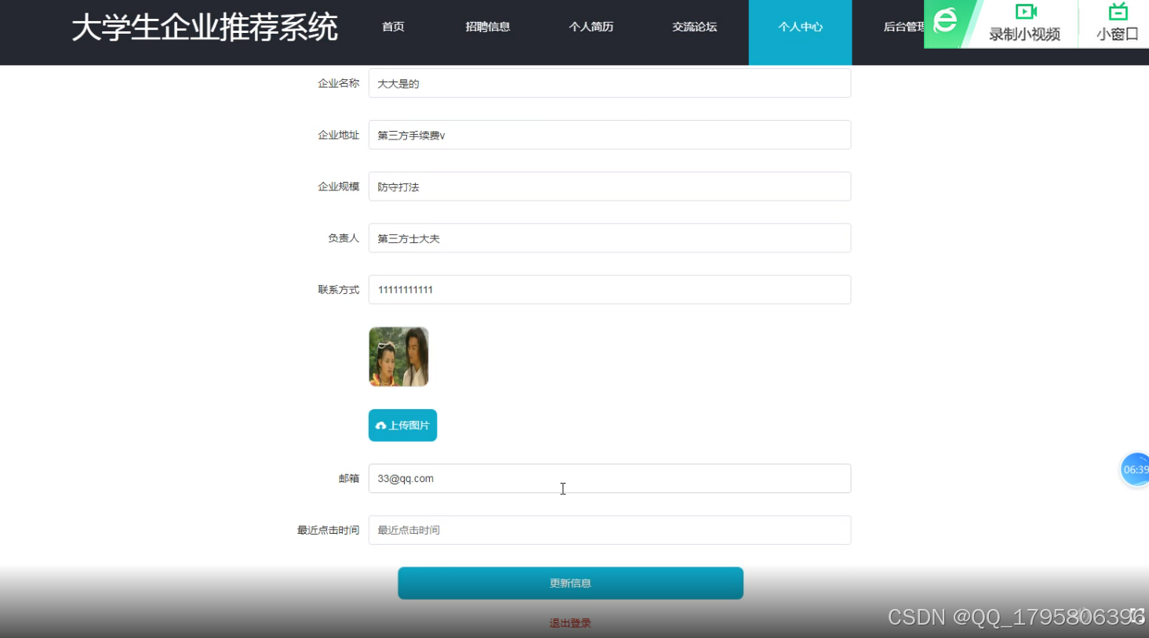This screenshot has width=1149, height=638.
Task: Open the 个人简历 navigation item
Action: pos(591,26)
